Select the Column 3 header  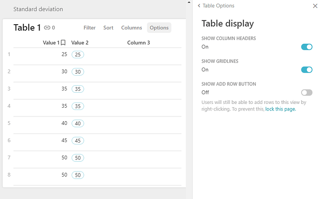139,43
